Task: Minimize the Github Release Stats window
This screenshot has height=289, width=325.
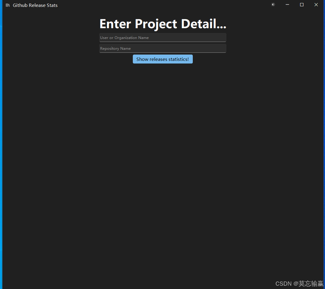Action: (287, 4)
